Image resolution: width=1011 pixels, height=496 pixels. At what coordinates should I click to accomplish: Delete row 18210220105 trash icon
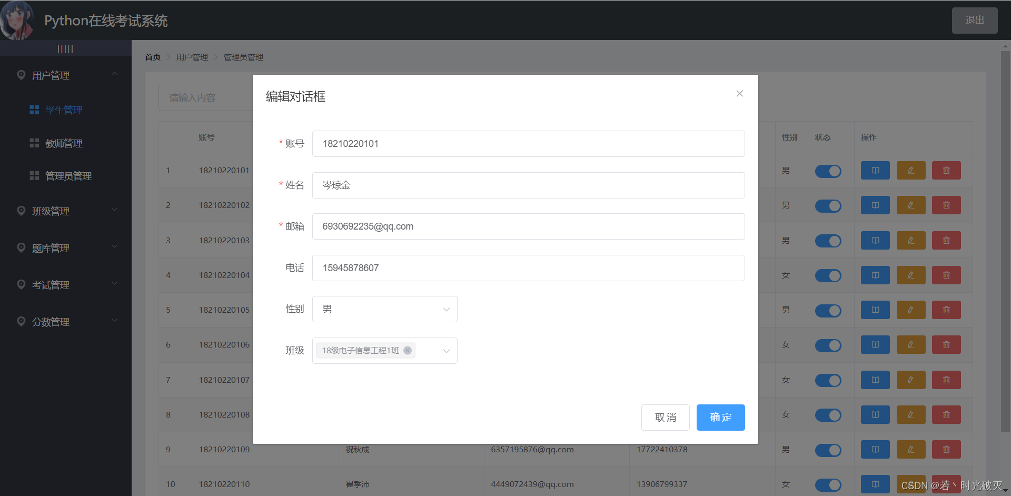click(x=946, y=310)
